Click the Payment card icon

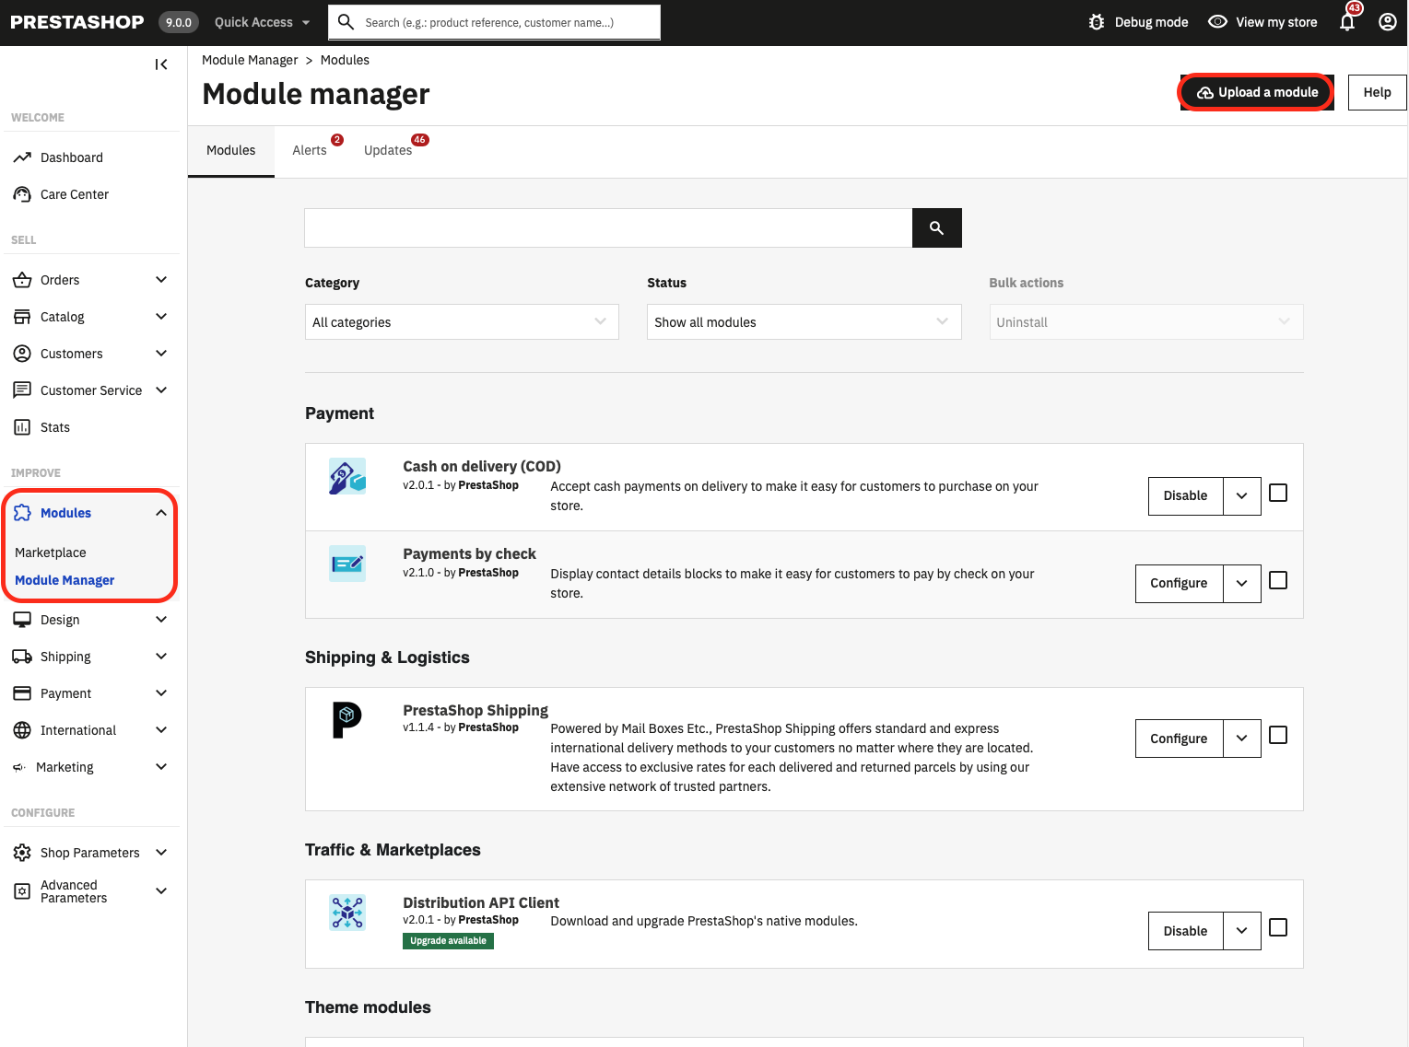pyautogui.click(x=22, y=693)
